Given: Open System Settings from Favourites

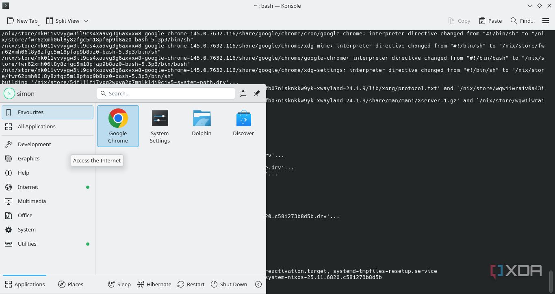Looking at the screenshot, I should pos(160,126).
